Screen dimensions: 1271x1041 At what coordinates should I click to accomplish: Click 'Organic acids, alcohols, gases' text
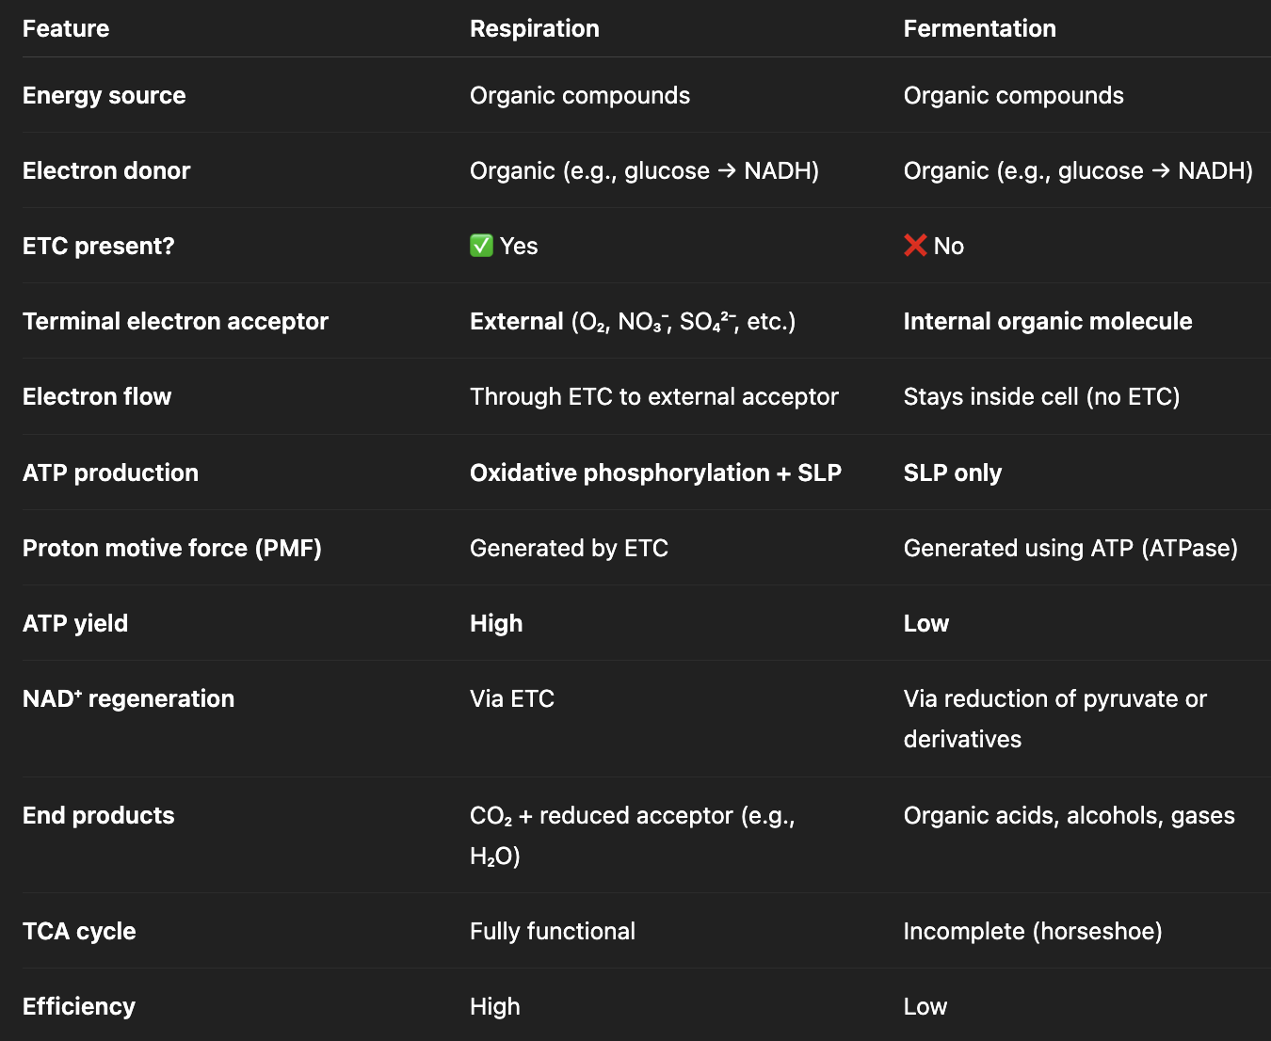pos(1069,815)
